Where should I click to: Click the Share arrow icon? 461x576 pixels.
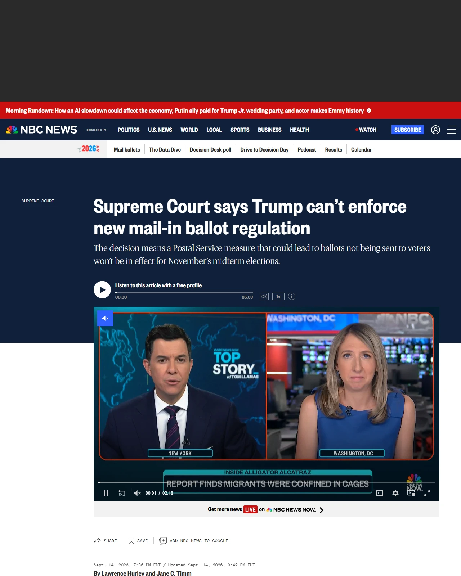(x=97, y=541)
